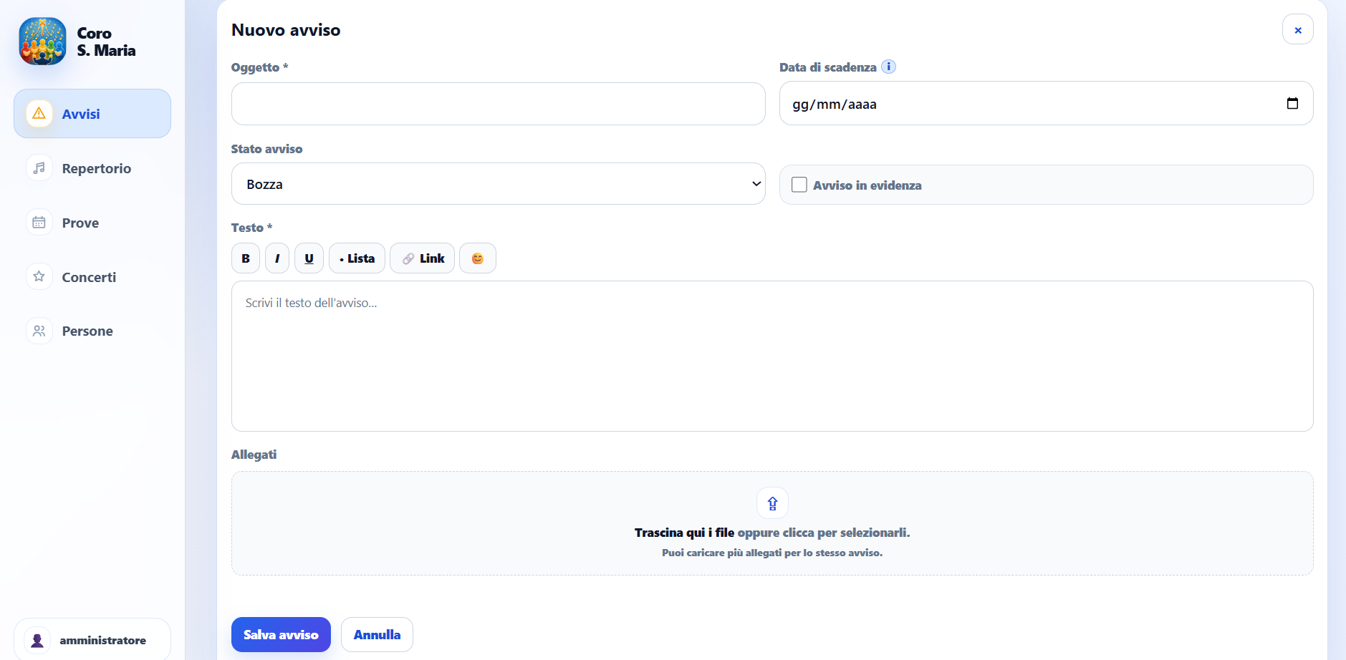Click the Coro S. Maria logo icon
This screenshot has width=1346, height=660.
coord(42,42)
